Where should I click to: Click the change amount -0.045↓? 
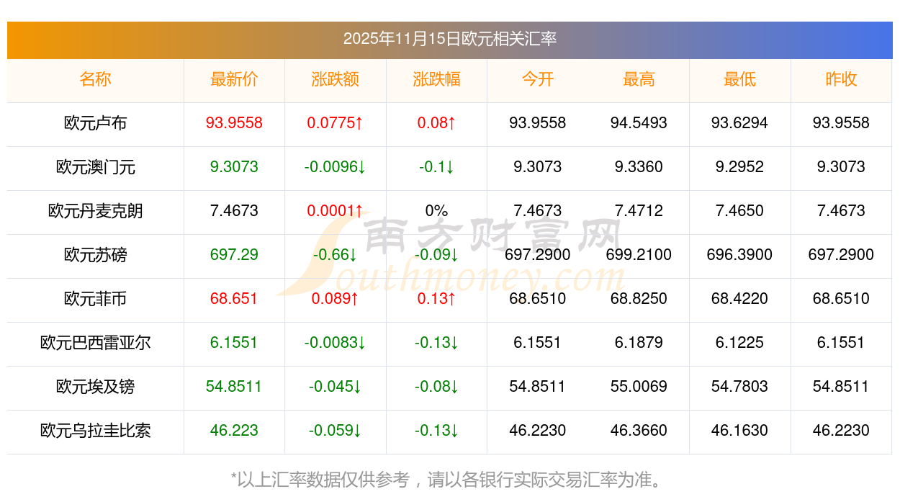point(336,387)
